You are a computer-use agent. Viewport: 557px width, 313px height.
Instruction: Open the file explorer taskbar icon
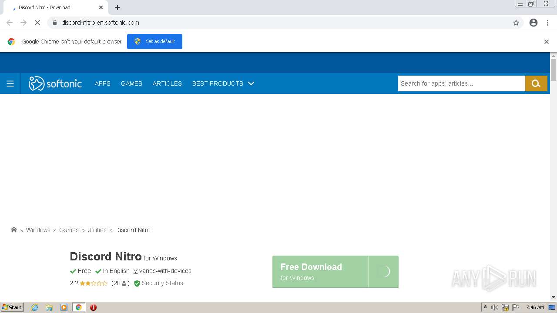(49, 307)
